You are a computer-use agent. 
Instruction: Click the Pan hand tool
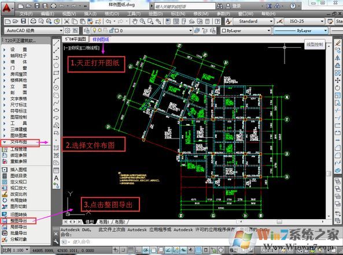click(x=135, y=21)
